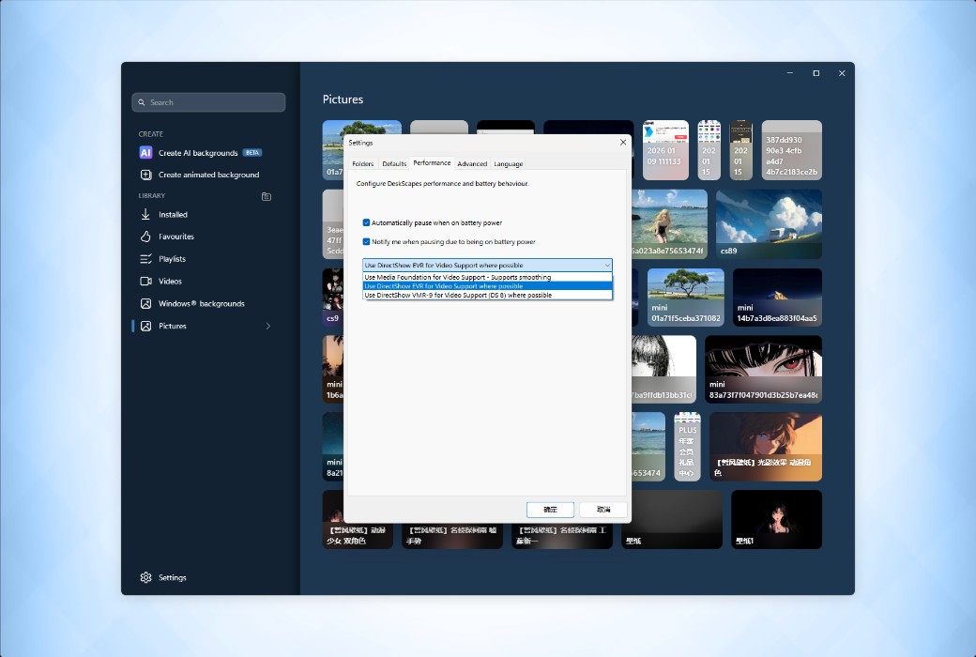Switch to the Language tab
Screen dimensions: 976x657
pyautogui.click(x=509, y=164)
